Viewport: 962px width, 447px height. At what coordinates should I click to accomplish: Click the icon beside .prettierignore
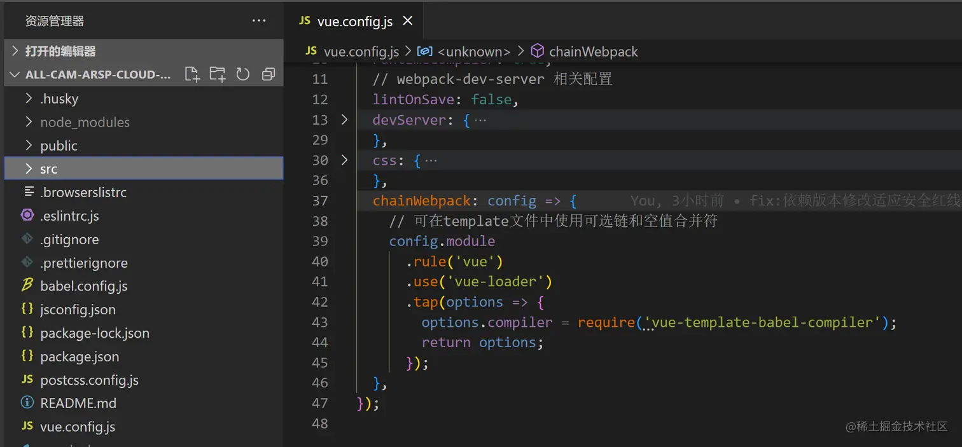(x=27, y=262)
